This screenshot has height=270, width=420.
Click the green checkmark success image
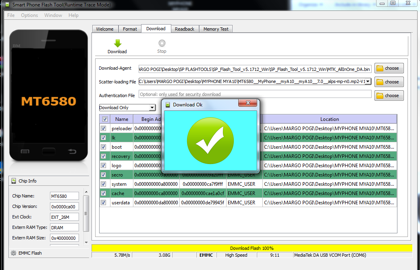click(210, 141)
